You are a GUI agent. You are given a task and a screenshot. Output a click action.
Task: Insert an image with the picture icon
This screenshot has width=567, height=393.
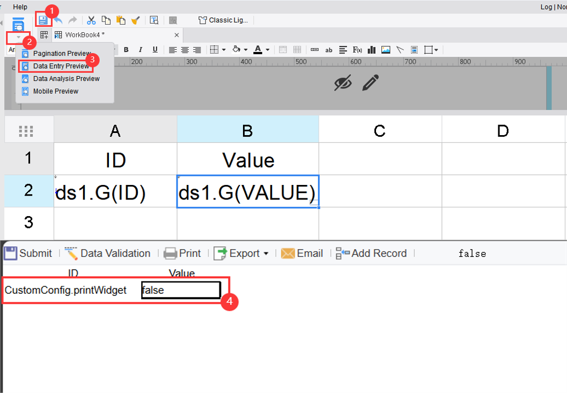386,49
